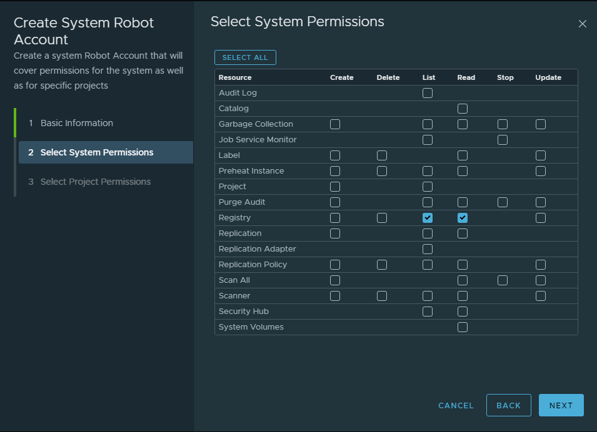Check Replication Adapter List checkbox
597x432 pixels.
click(x=428, y=249)
